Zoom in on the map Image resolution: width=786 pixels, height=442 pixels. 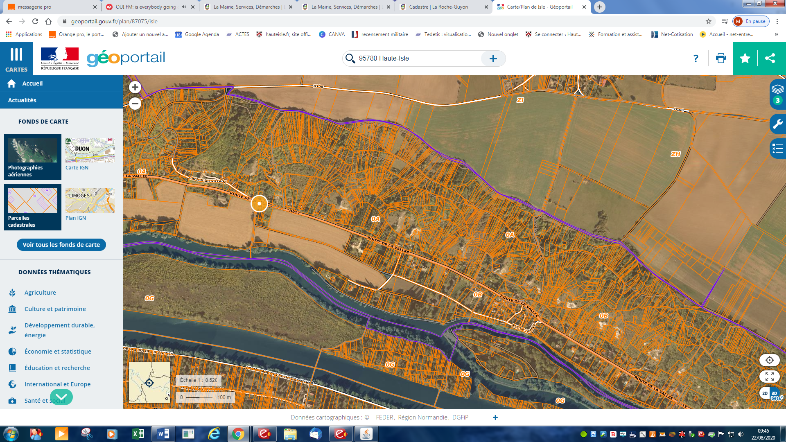pyautogui.click(x=135, y=87)
